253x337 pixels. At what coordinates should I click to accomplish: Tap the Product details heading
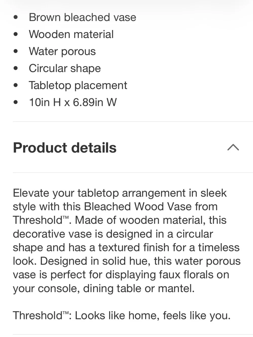pos(65,148)
